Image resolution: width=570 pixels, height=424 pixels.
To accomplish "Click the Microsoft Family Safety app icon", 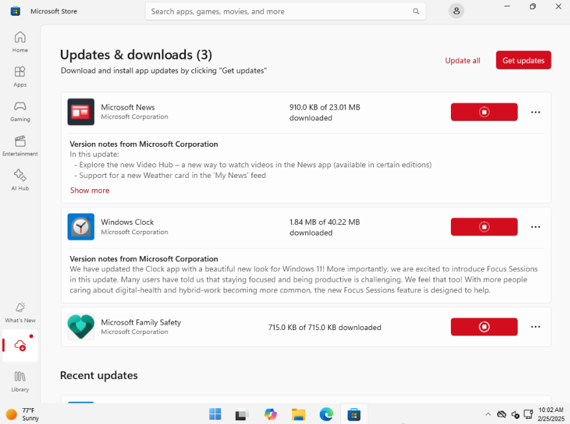I will click(x=81, y=327).
